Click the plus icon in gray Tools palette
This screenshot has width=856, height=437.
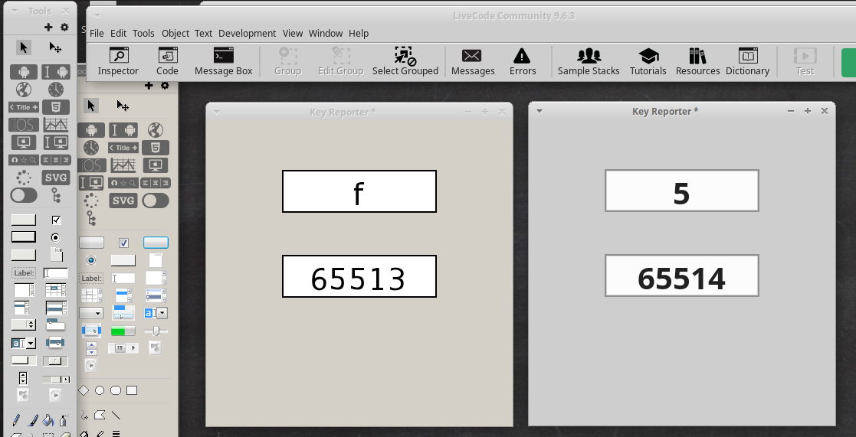(x=48, y=28)
